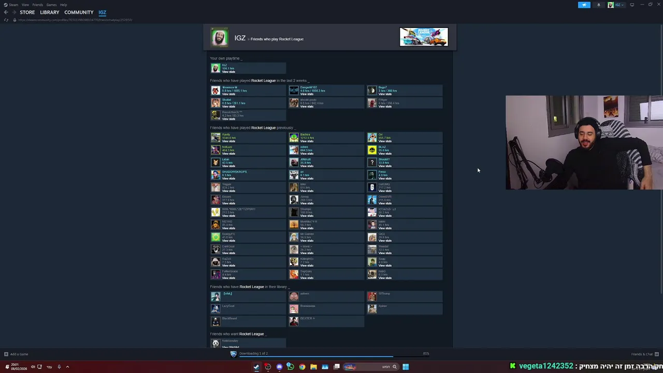Expand the system tray hidden icons arrow
Screen dimensions: 663x373
pos(67,367)
